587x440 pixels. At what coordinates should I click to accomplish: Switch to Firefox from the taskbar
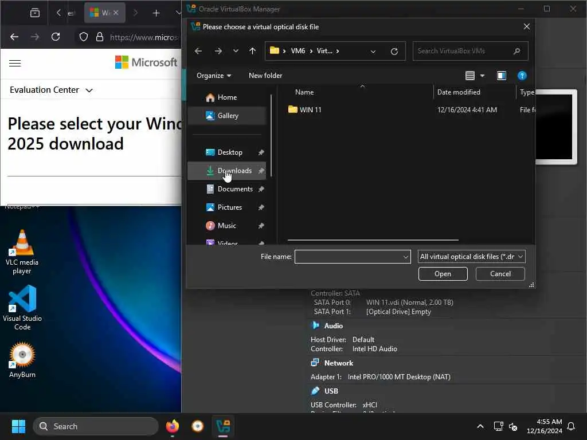point(173,426)
